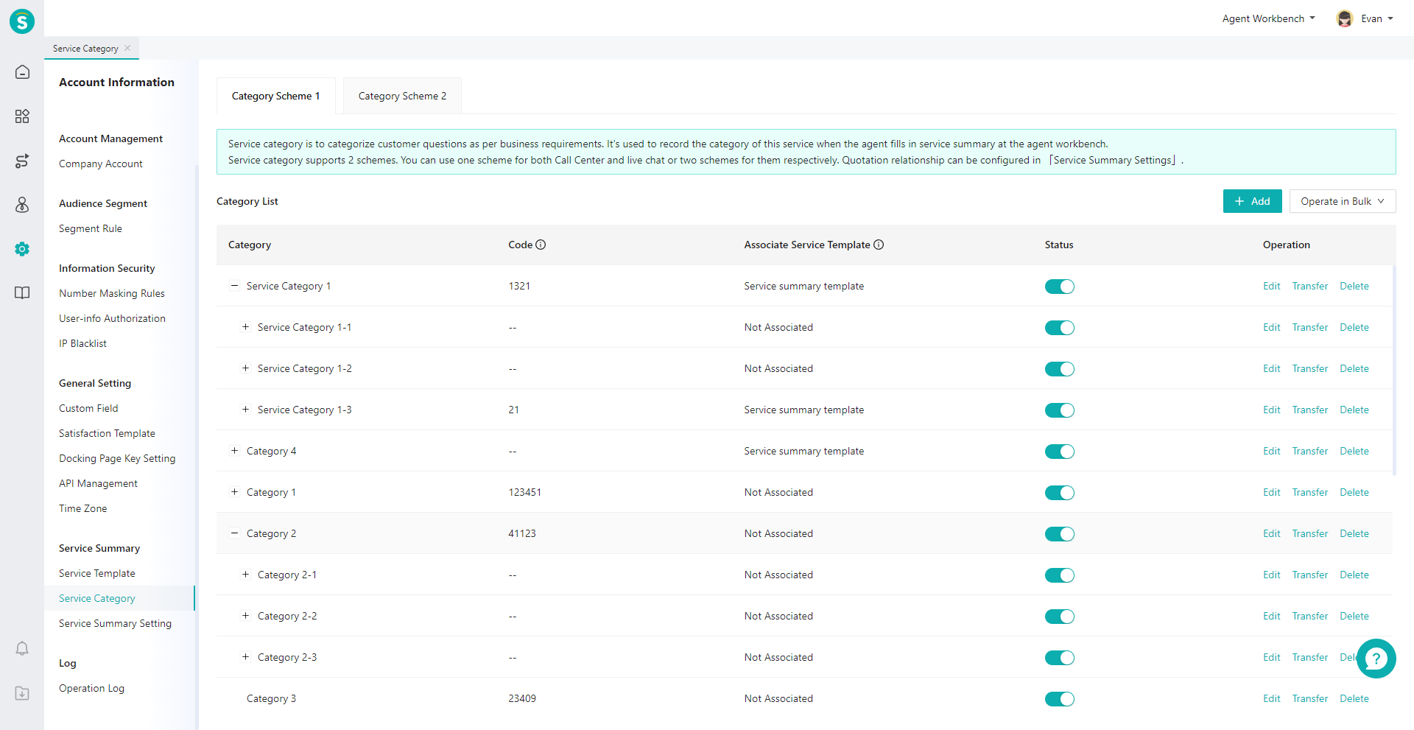Expand the Category 1 row
The height and width of the screenshot is (730, 1414).
[234, 492]
